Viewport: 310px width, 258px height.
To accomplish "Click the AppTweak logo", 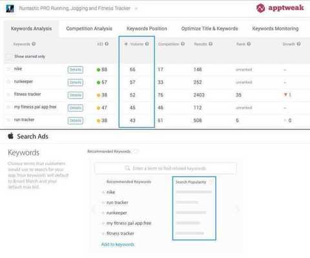I will click(280, 8).
